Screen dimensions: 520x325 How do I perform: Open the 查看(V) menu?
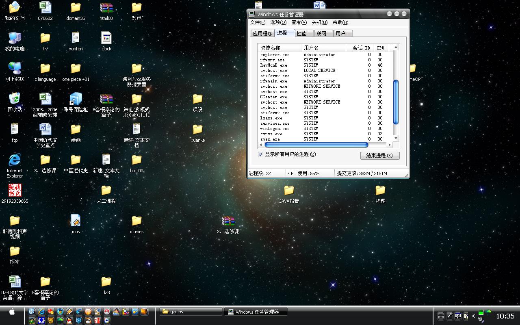point(299,22)
